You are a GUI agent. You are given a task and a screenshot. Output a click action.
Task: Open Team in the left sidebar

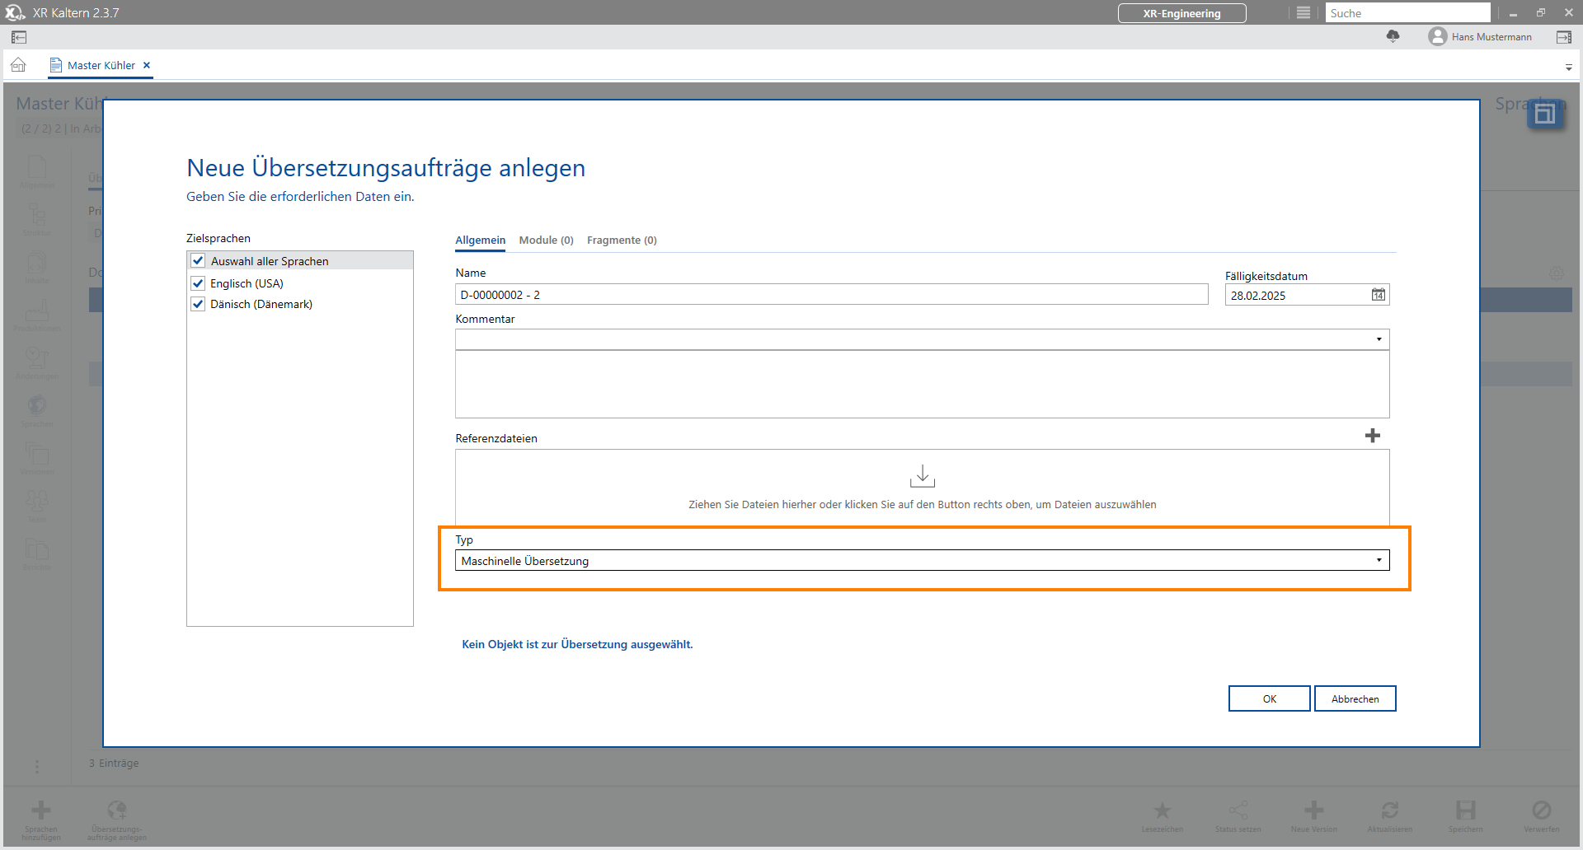(37, 507)
